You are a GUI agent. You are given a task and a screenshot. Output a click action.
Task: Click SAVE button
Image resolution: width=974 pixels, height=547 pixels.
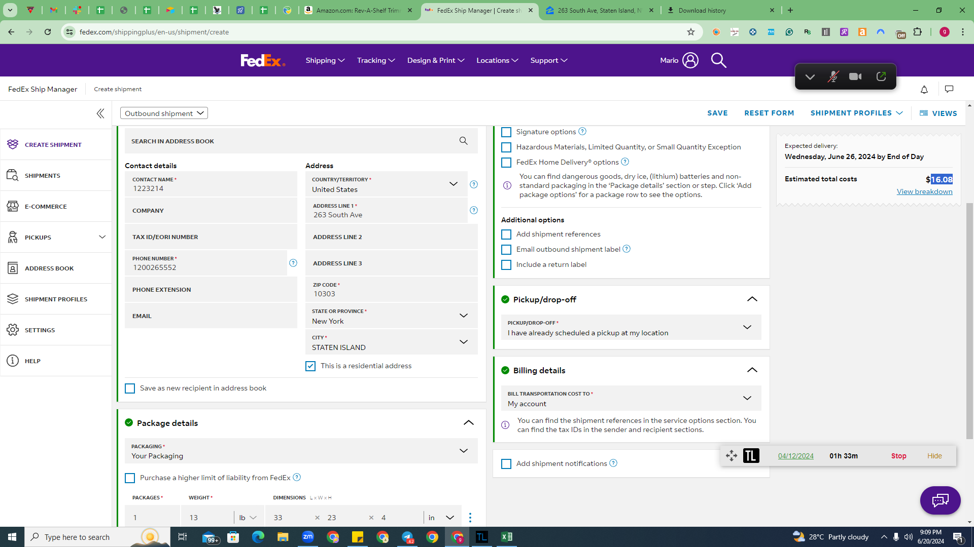717,113
